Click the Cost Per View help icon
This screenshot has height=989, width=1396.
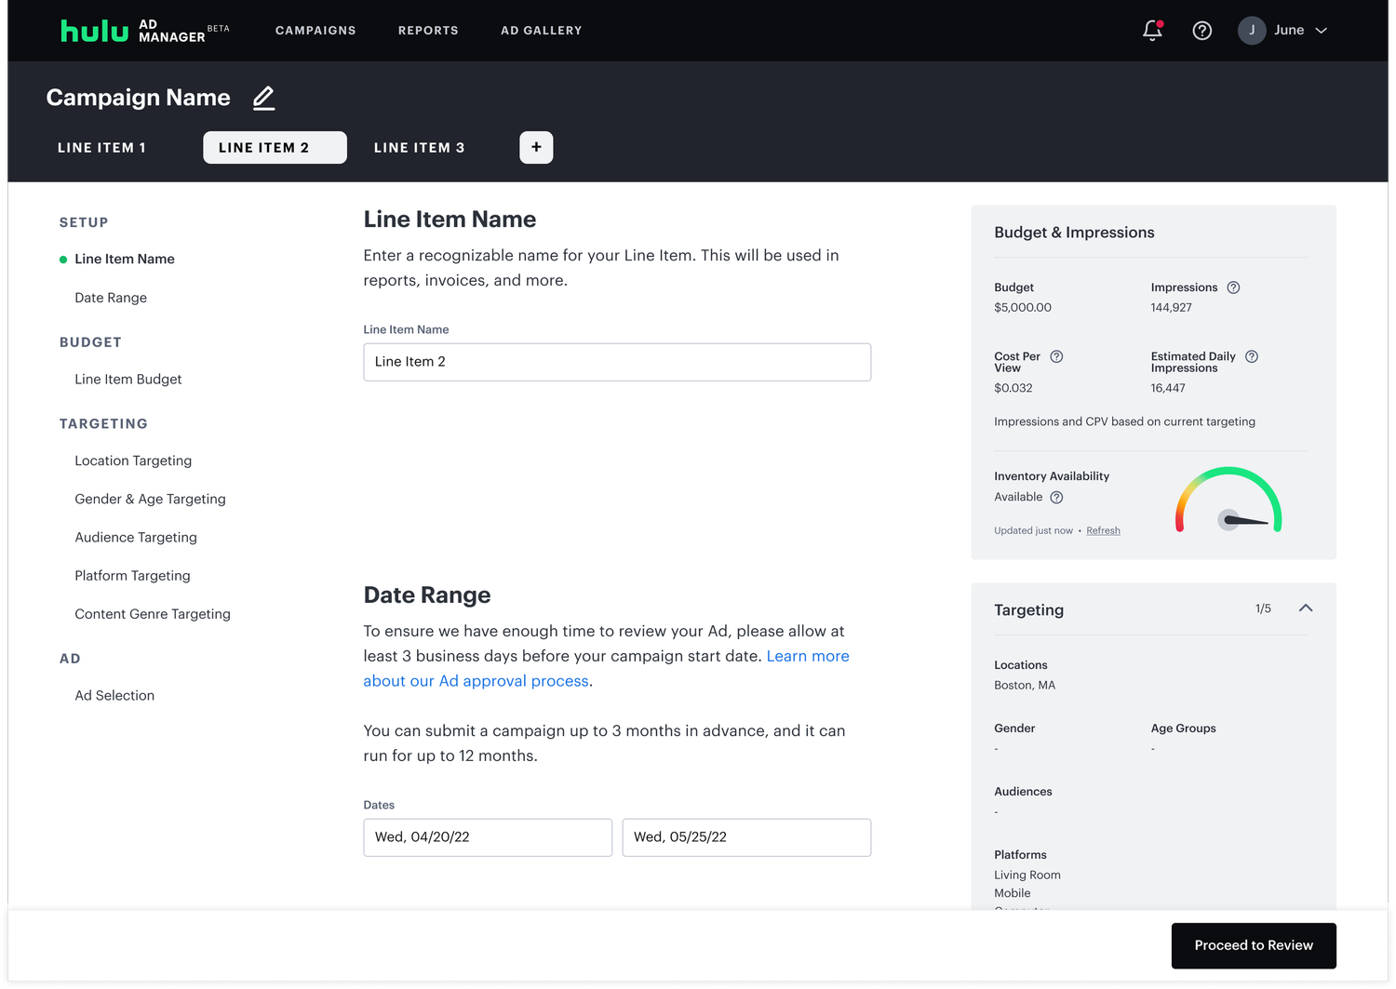1056,356
